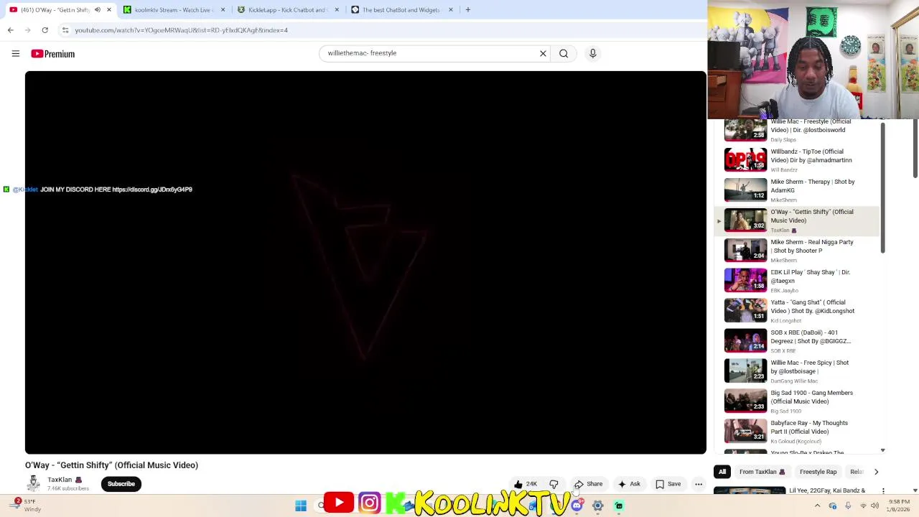Clear the search box with X
This screenshot has height=517, width=919.
coord(543,53)
